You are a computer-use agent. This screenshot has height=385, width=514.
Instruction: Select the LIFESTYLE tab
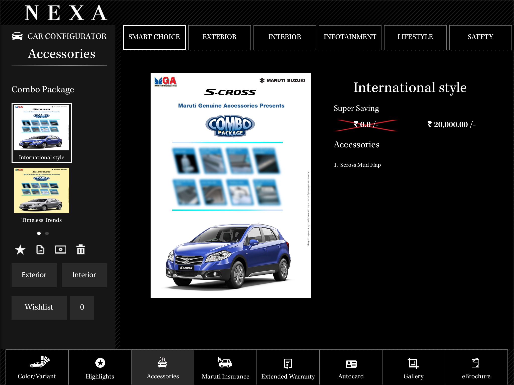tap(415, 37)
